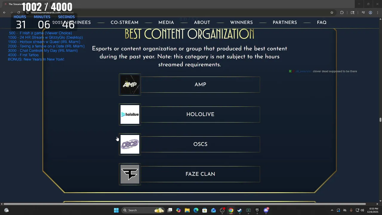
Task: Open the ABOUT page link
Action: pyautogui.click(x=202, y=22)
